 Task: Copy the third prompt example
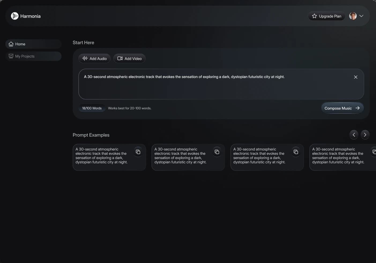[x=296, y=152]
